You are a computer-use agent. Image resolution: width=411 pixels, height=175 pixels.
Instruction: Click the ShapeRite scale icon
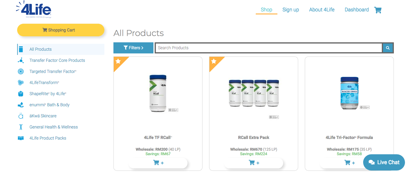click(21, 94)
